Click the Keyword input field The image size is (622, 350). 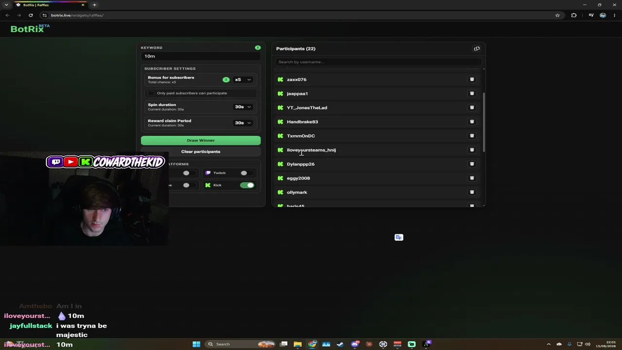201,56
